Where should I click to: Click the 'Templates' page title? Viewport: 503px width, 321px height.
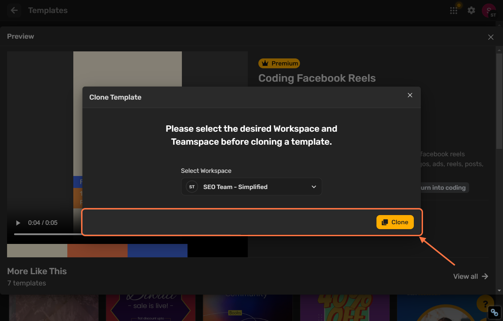coord(48,11)
